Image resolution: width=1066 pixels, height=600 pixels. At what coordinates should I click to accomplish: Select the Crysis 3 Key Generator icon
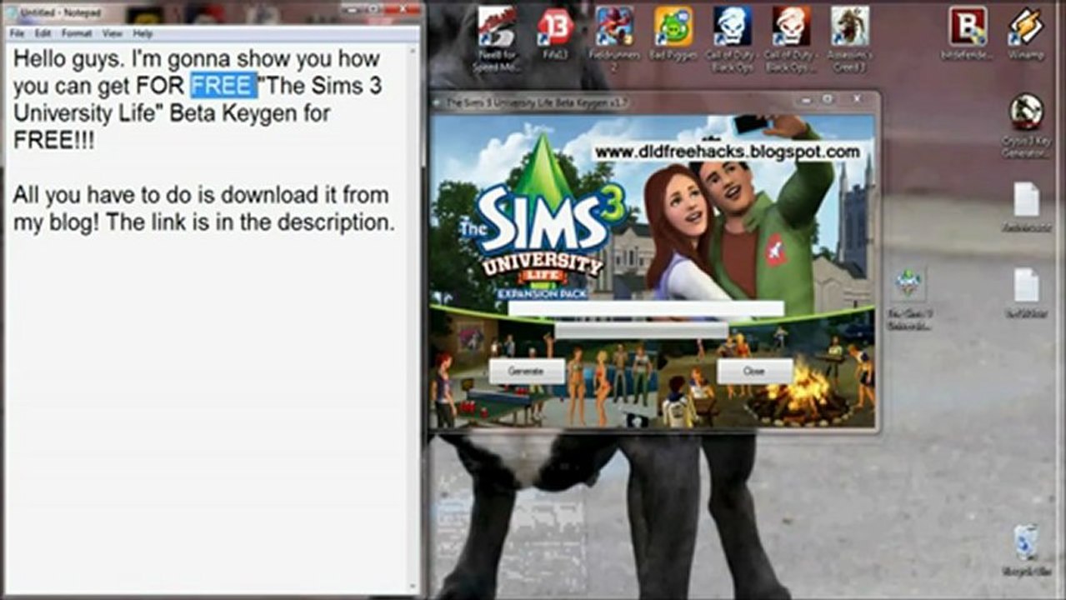click(1026, 126)
